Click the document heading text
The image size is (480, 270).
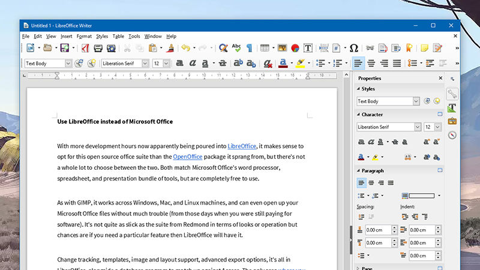(115, 122)
